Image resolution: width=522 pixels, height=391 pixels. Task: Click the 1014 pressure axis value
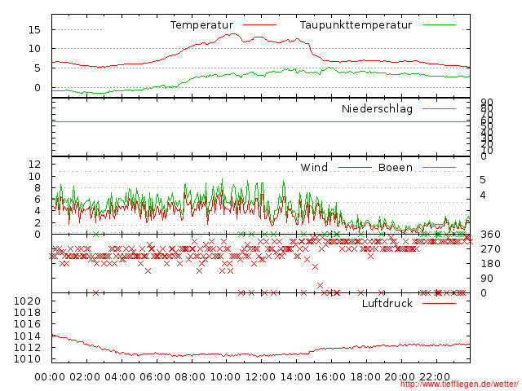pyautogui.click(x=27, y=336)
